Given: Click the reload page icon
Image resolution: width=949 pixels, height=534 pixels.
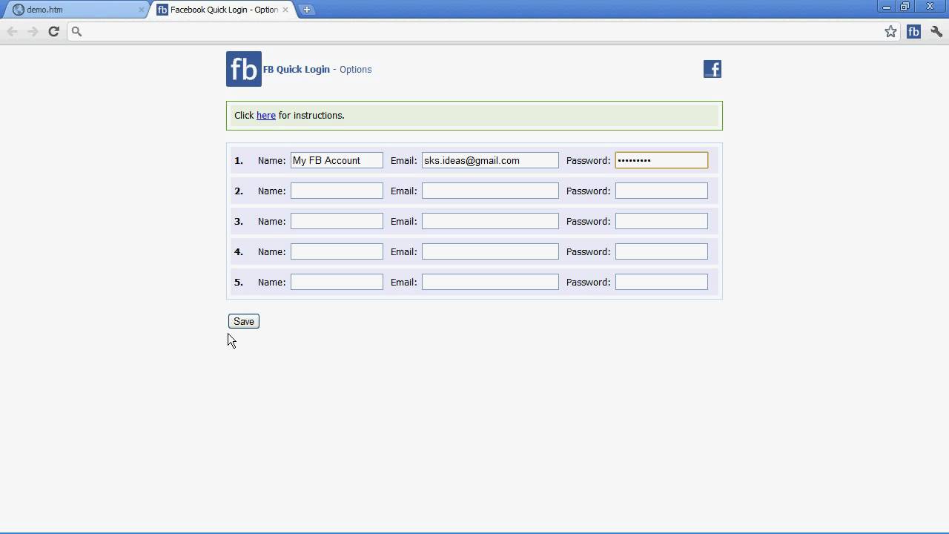Looking at the screenshot, I should (53, 31).
